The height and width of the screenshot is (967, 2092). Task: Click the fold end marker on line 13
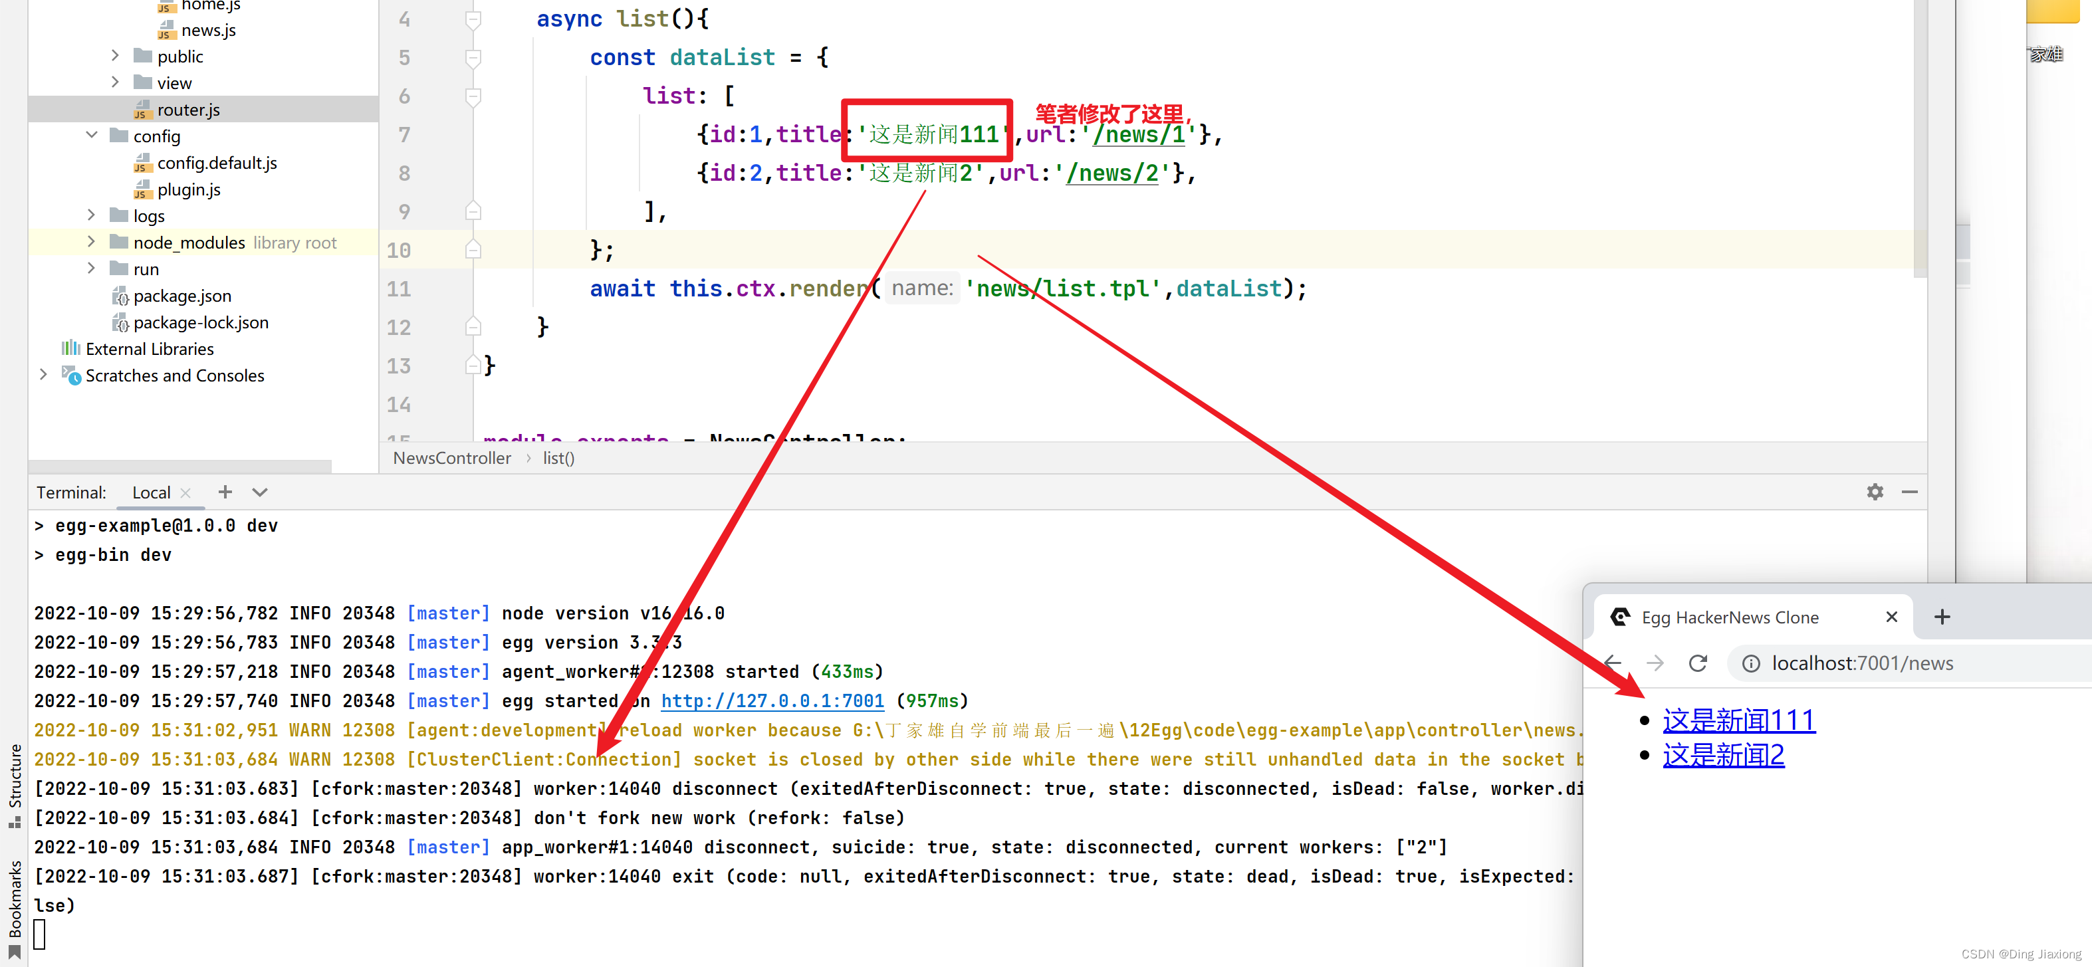pos(473,366)
